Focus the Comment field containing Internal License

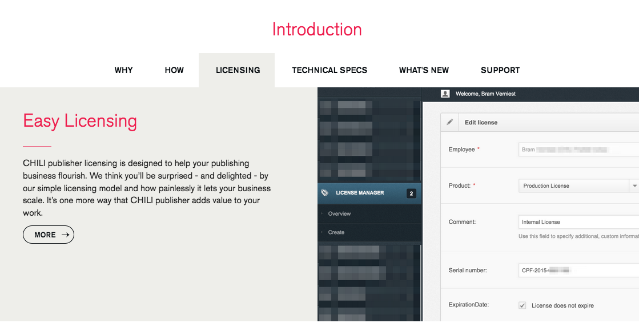pyautogui.click(x=578, y=222)
